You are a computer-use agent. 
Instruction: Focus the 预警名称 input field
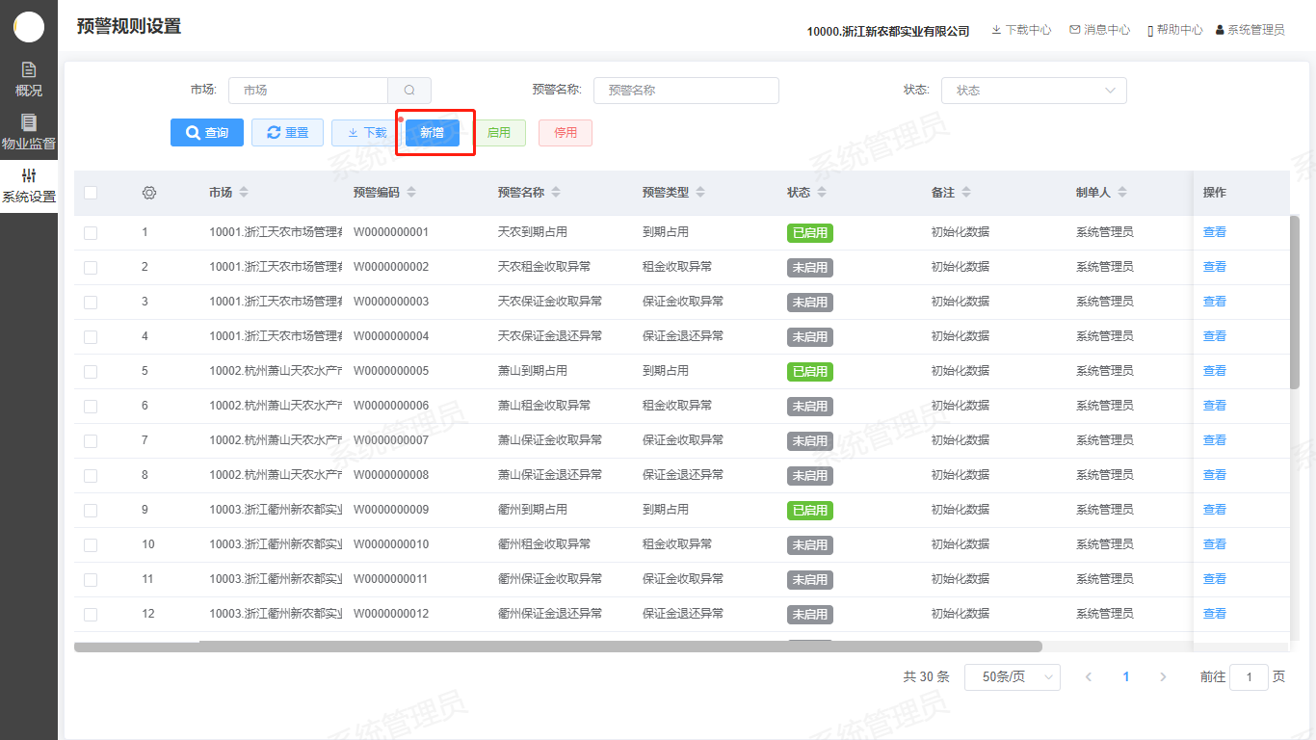[686, 91]
